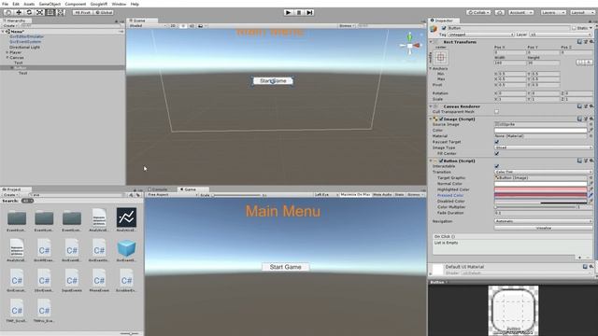Disable the Button (Script) component checkbox
The image size is (598, 336).
441,161
